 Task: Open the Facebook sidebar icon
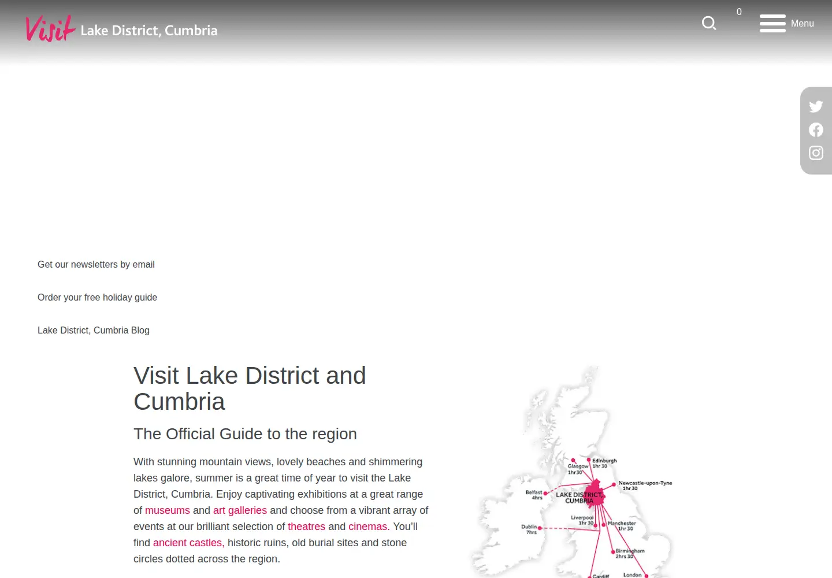(816, 129)
